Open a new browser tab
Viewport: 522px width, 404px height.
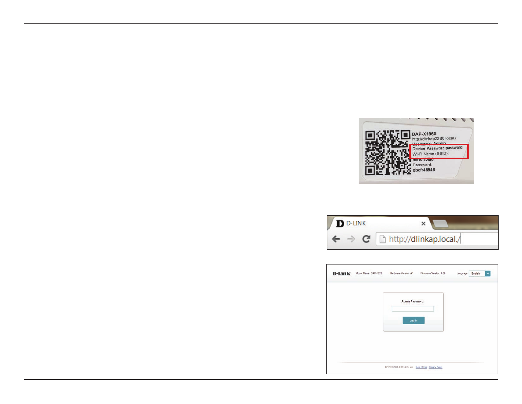pyautogui.click(x=441, y=224)
